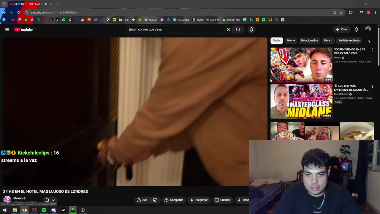380x214 pixels.
Task: Open League of Legends from taskbar
Action: click(x=83, y=210)
